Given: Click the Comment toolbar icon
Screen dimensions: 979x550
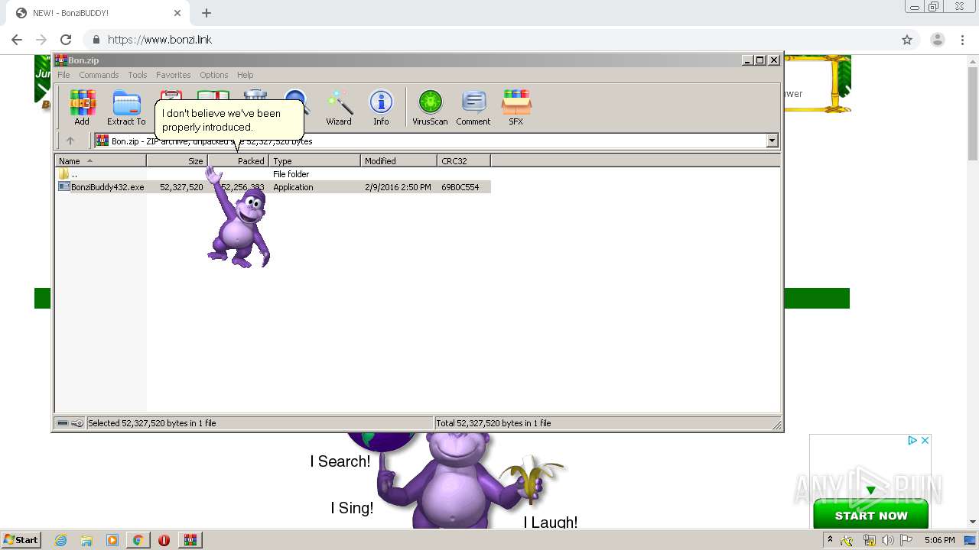Looking at the screenshot, I should click(x=473, y=107).
